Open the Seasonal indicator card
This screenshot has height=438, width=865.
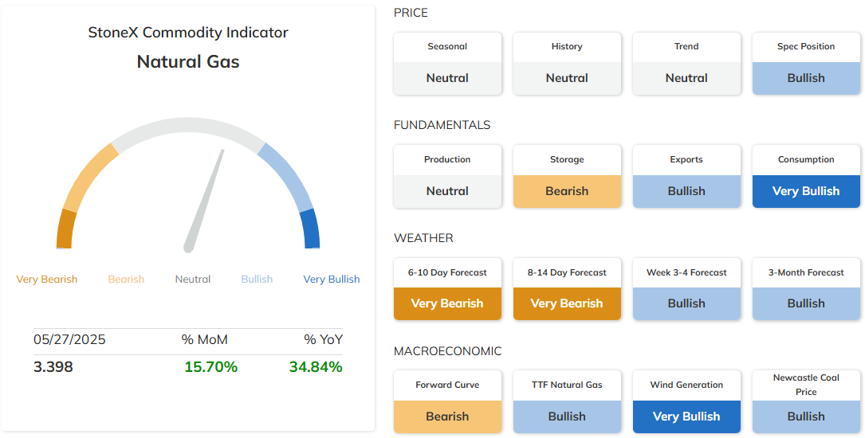pyautogui.click(x=447, y=64)
